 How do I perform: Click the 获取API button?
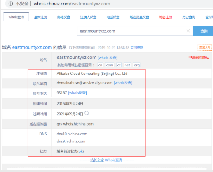(x=205, y=48)
